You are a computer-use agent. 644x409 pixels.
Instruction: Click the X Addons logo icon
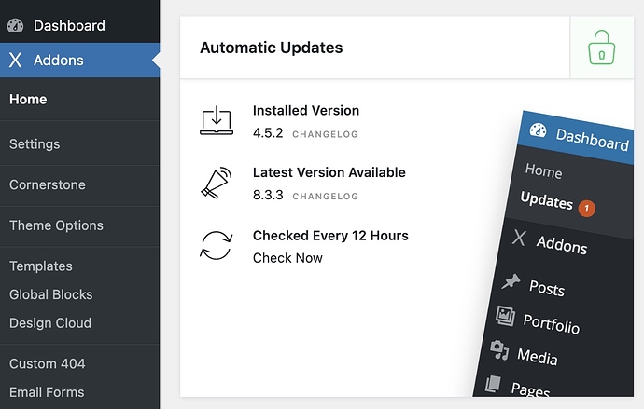[15, 60]
